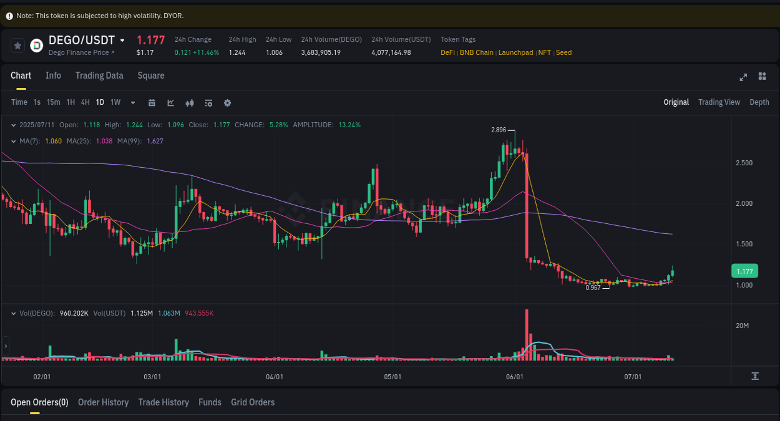Open the extra timeframes dropdown arrow
780x421 pixels.
[132, 102]
